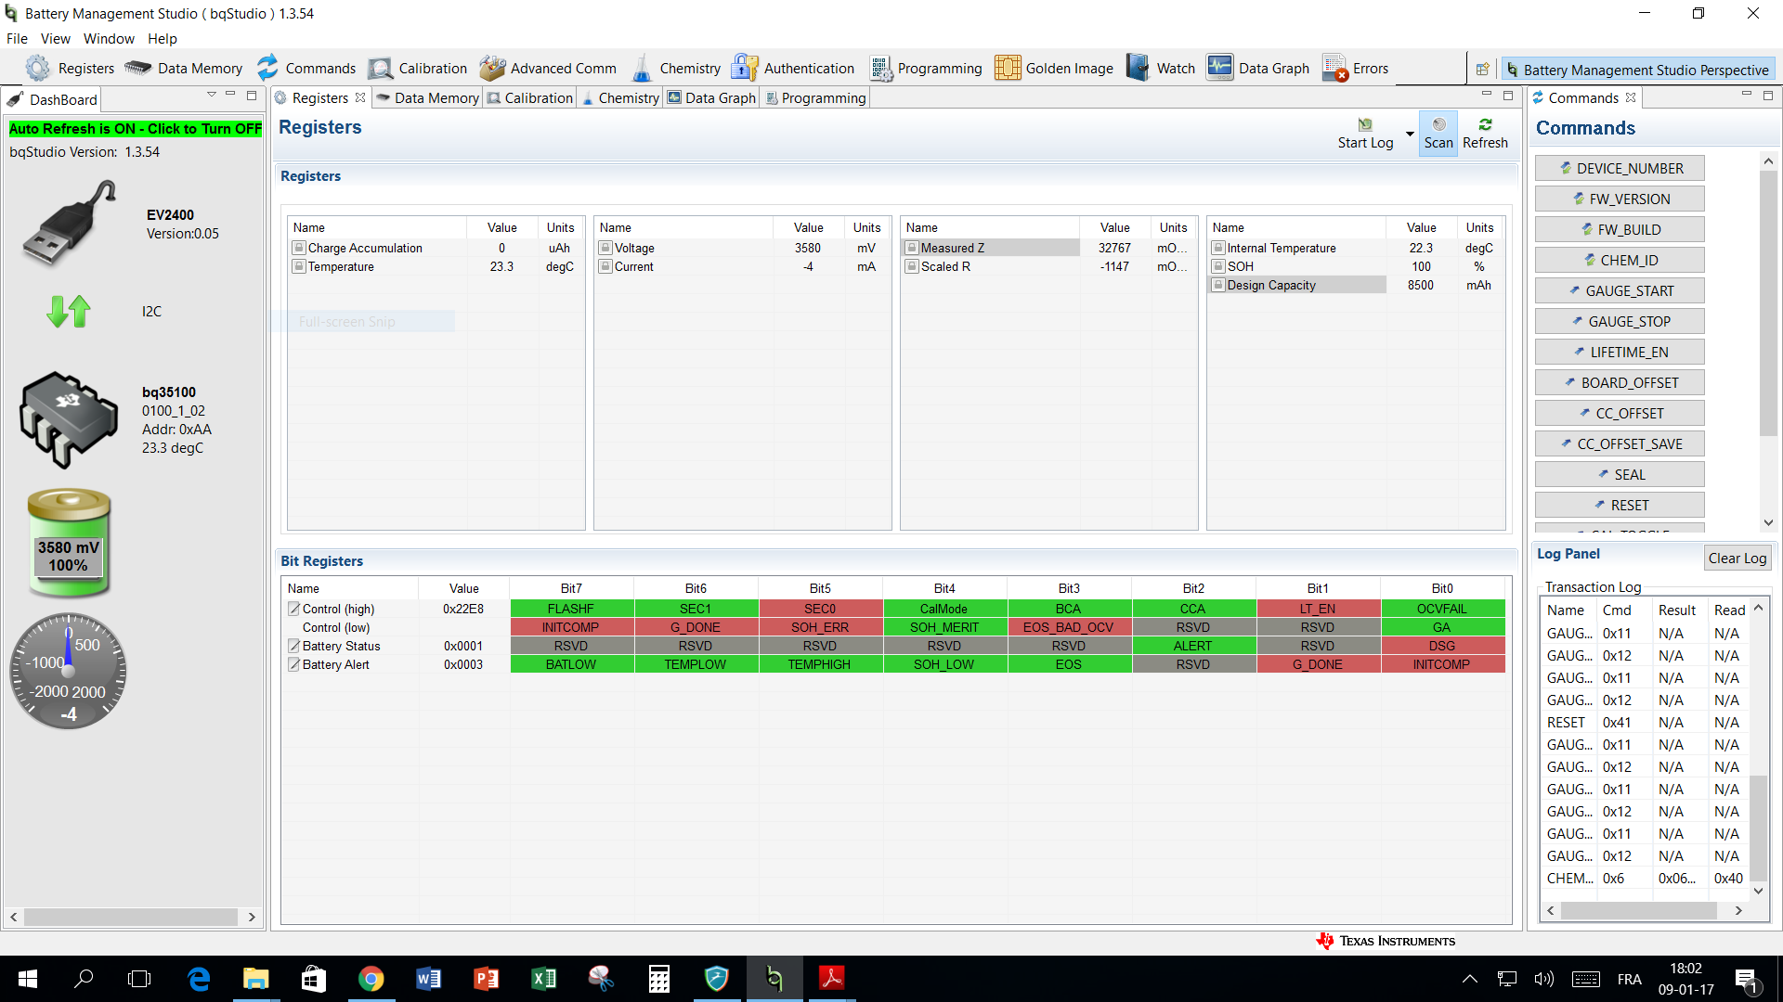
Task: Open the Calibration toolbar tool
Action: [418, 68]
